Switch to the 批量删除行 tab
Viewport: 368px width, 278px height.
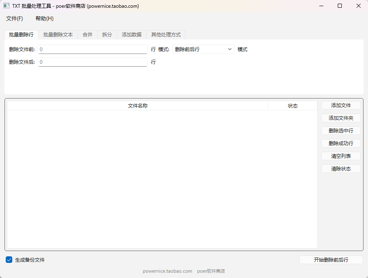[21, 35]
